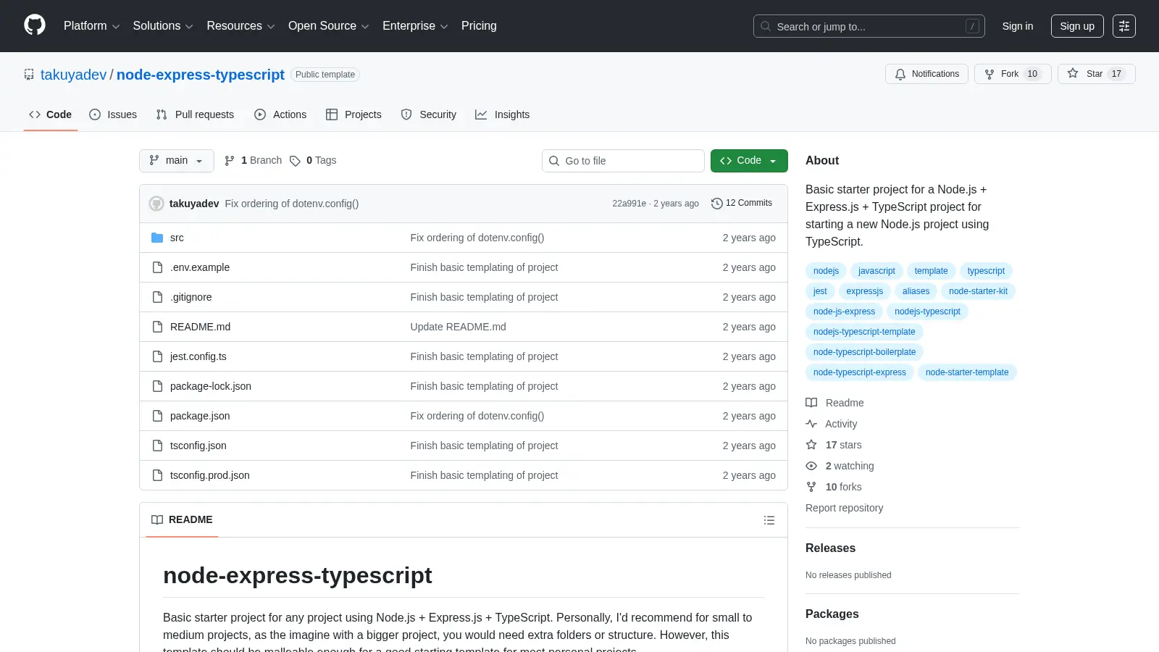
Task: Click the search magnifier icon in header
Action: (x=766, y=26)
